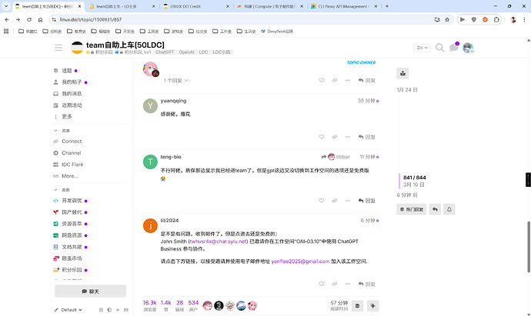
Task: Like teng-bio's post
Action: tap(322, 201)
